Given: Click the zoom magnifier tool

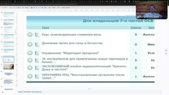Looking at the screenshot, I should coord(23,8).
